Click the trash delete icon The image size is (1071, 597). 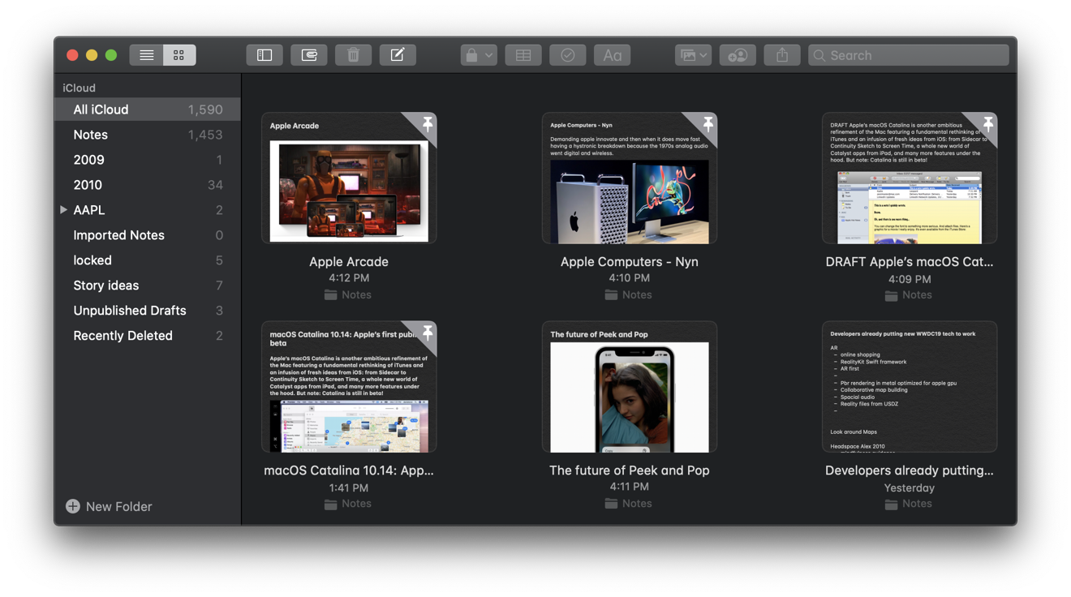click(353, 55)
